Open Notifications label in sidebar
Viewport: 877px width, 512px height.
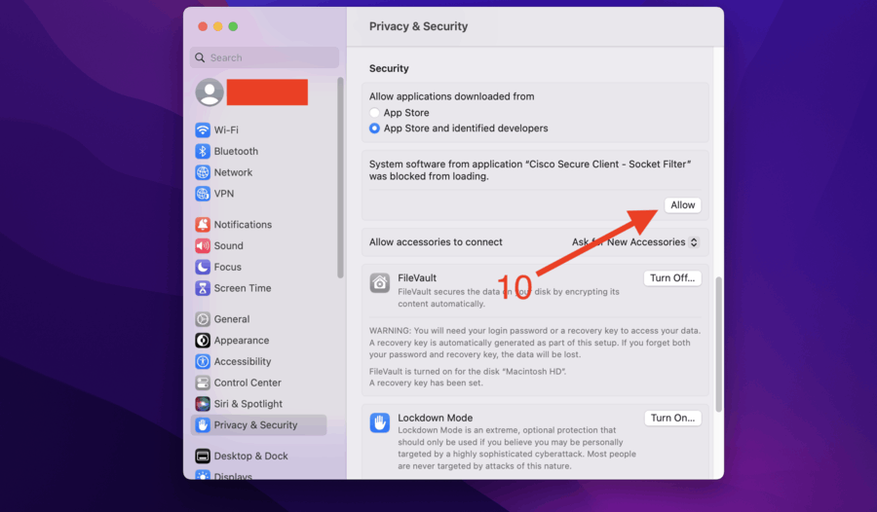click(x=243, y=224)
